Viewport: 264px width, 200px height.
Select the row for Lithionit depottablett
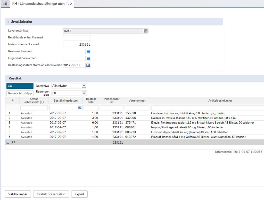click(135, 132)
